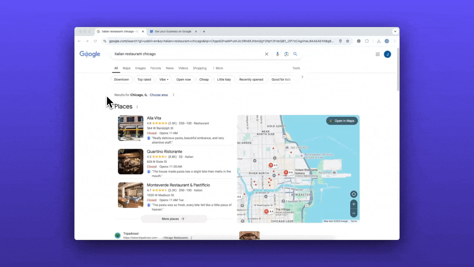The image size is (474, 267).
Task: Open Google Lens image search
Action: coord(286,54)
